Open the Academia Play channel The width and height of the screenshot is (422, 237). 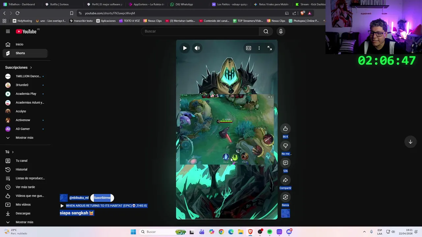25,94
